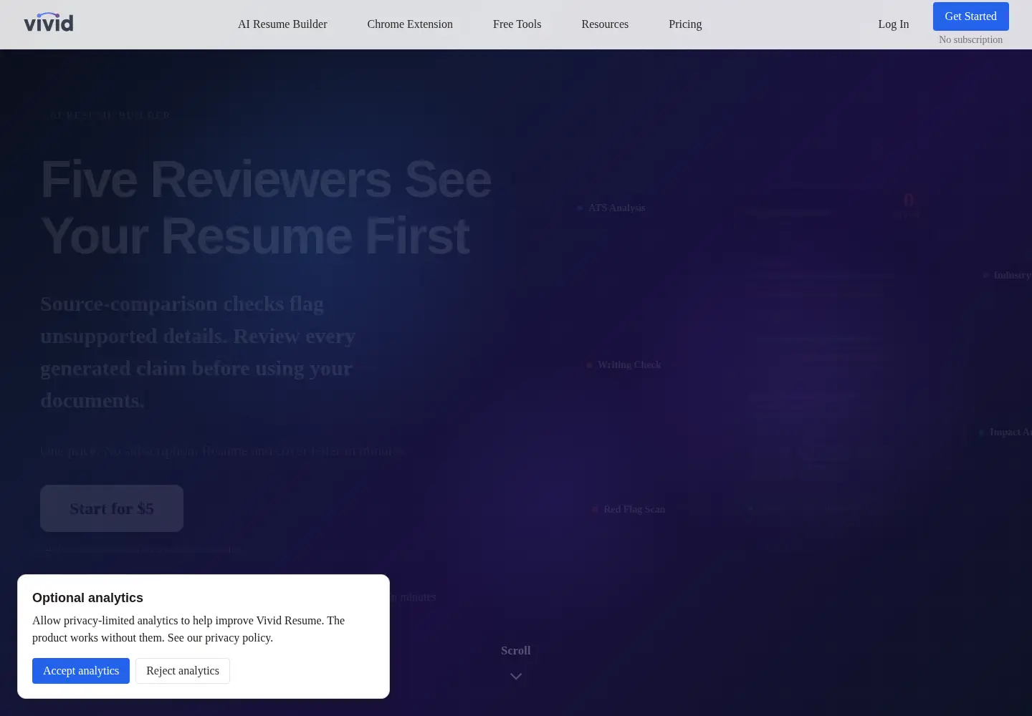Screen dimensions: 1032x716
Task: Click the Red Flag Scan label
Action: click(x=634, y=509)
